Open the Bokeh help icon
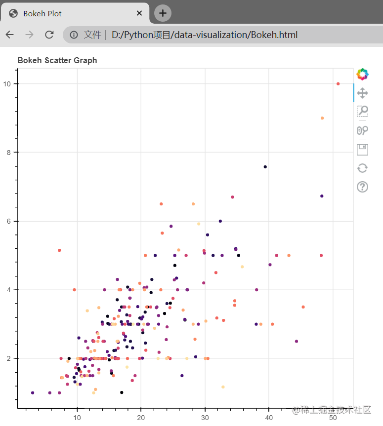This screenshot has width=383, height=426. 362,187
